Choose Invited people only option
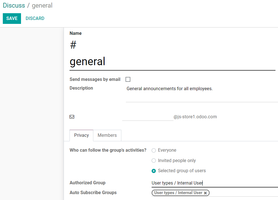This screenshot has width=278, height=200. (154, 161)
